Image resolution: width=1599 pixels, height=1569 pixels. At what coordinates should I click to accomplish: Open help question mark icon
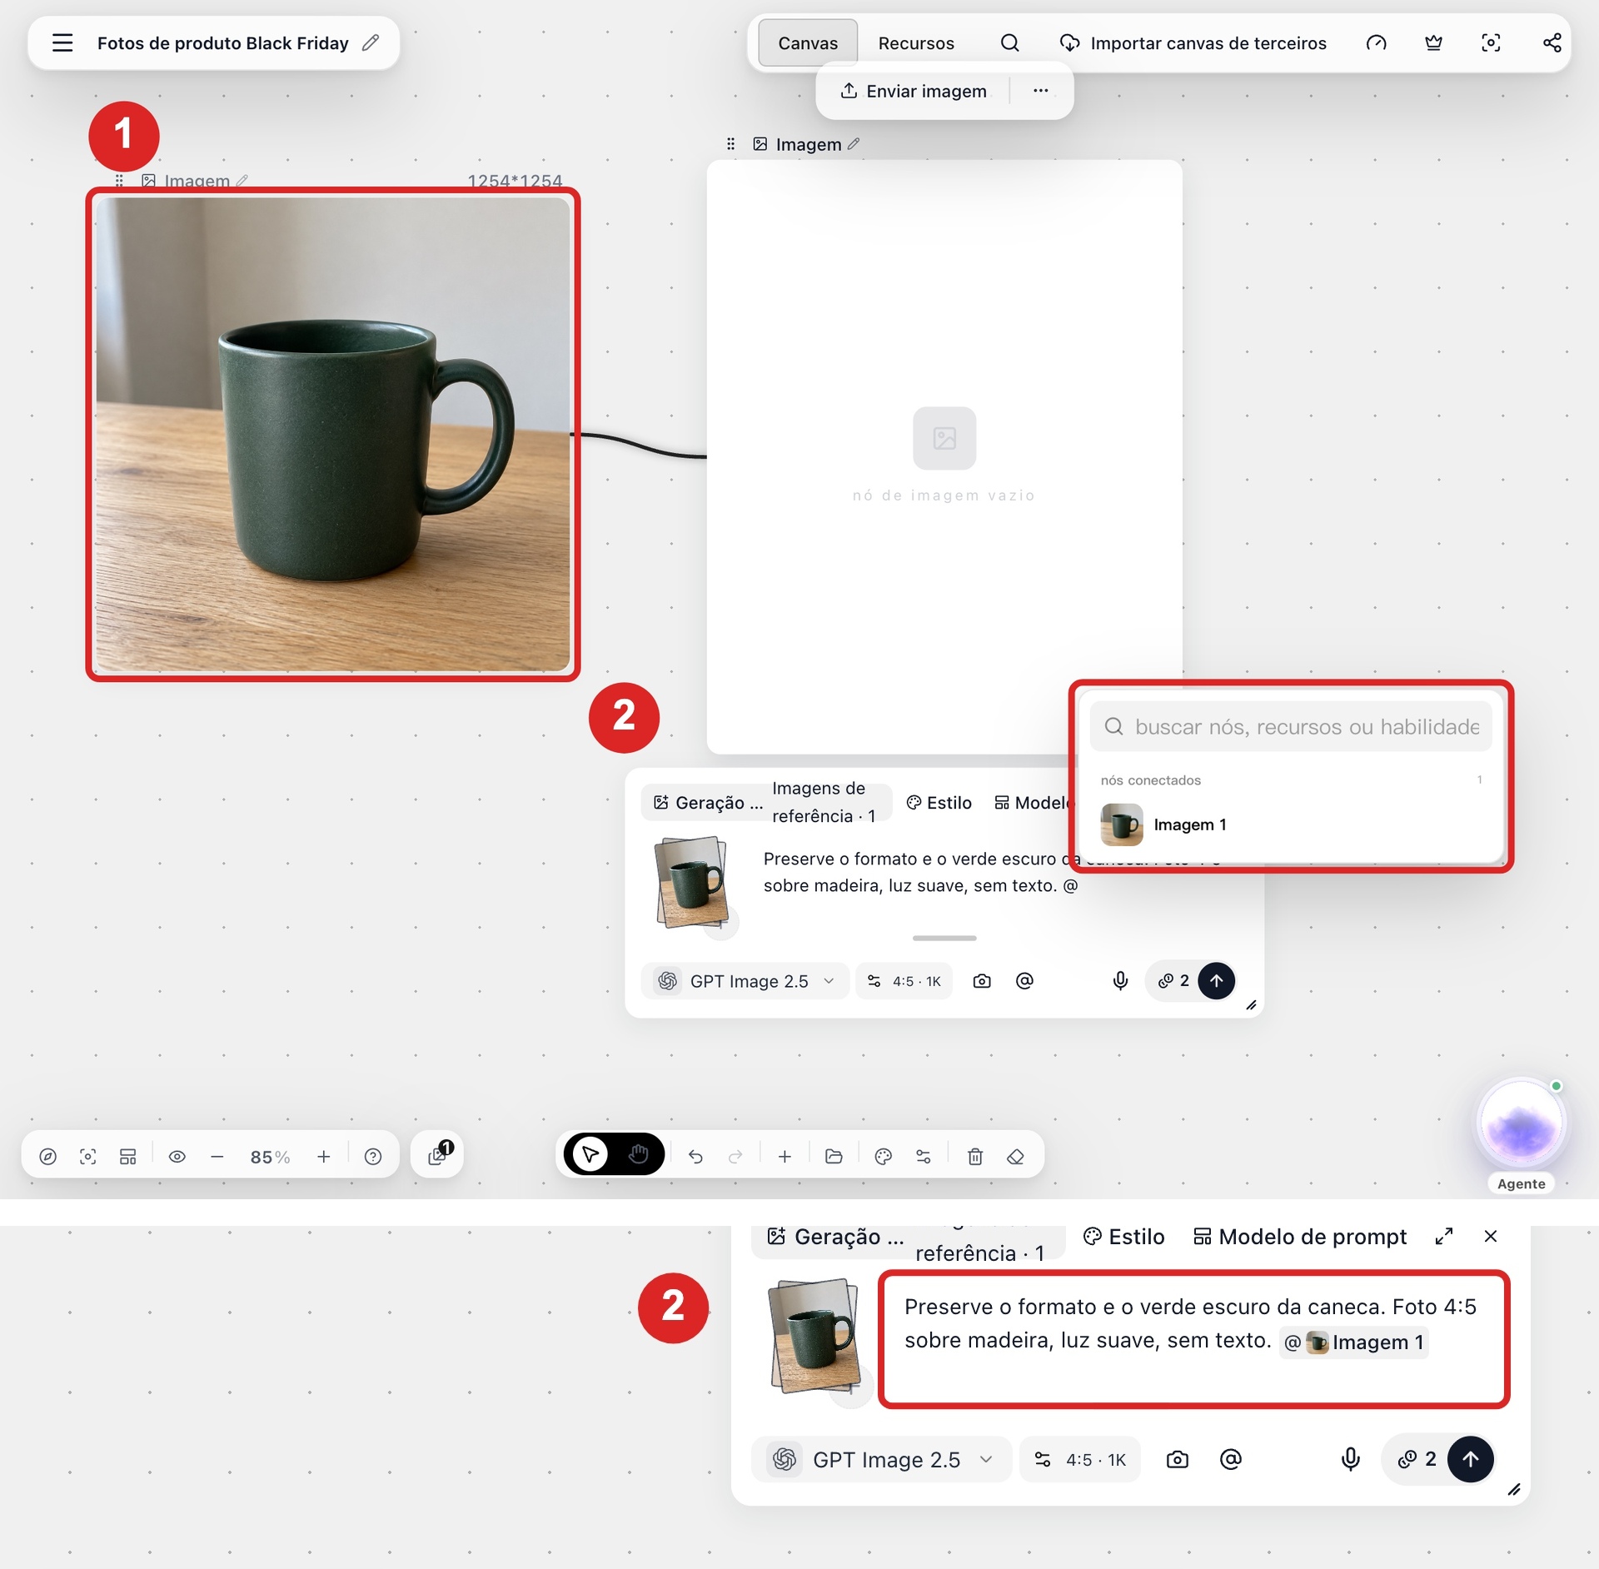[x=373, y=1156]
